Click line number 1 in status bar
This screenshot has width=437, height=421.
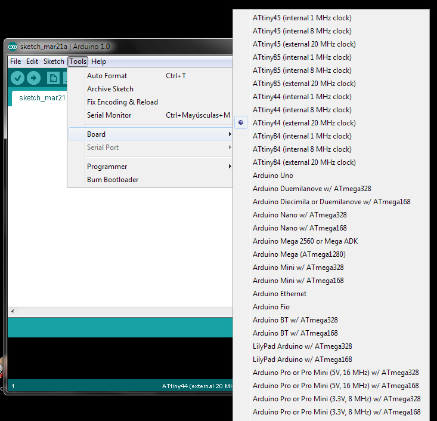pos(13,386)
